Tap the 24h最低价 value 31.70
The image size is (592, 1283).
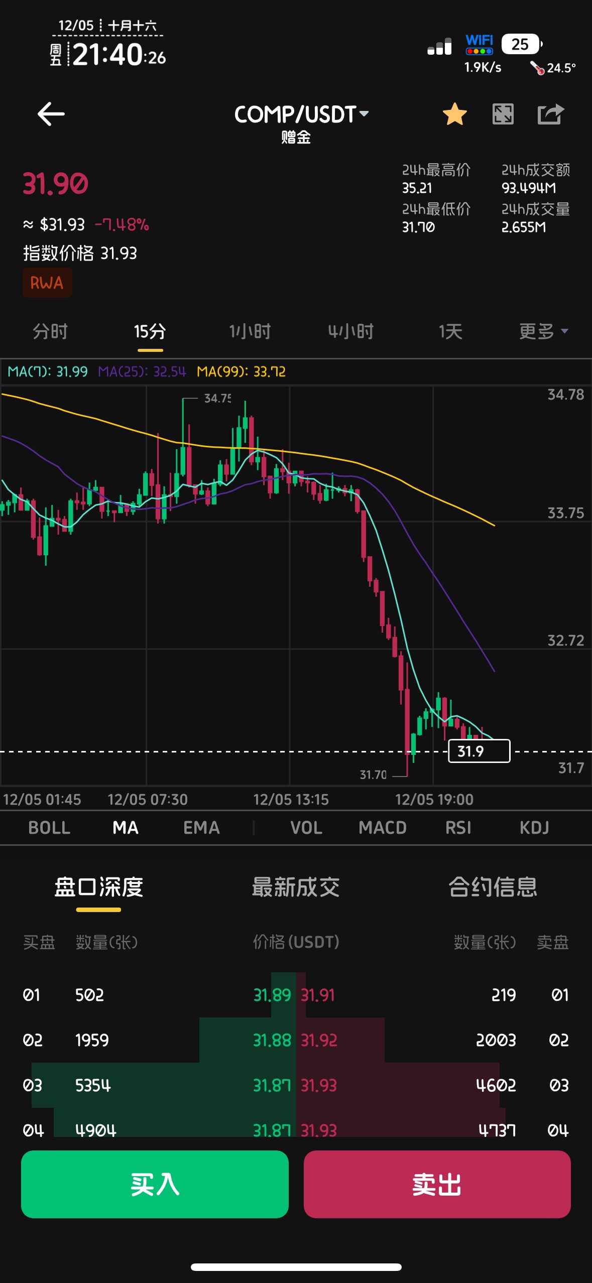coord(418,227)
